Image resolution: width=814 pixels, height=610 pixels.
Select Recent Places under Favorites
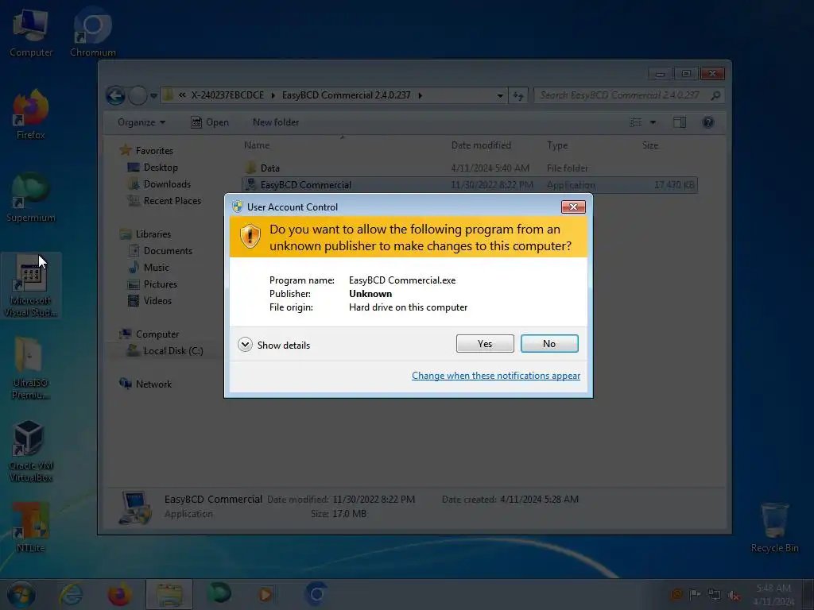(x=172, y=200)
